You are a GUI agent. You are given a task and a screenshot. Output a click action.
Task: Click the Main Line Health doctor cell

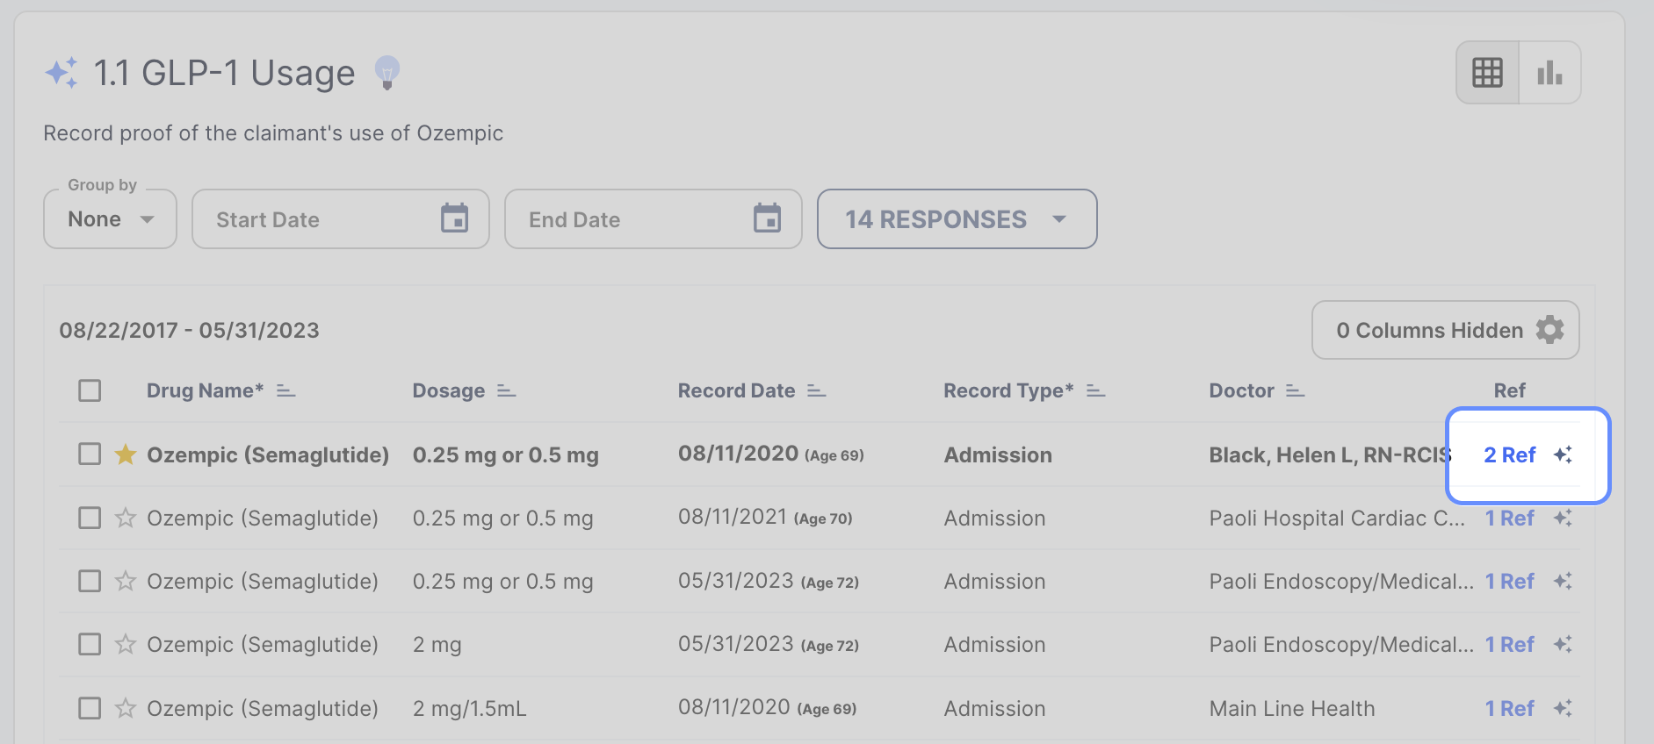(1292, 708)
